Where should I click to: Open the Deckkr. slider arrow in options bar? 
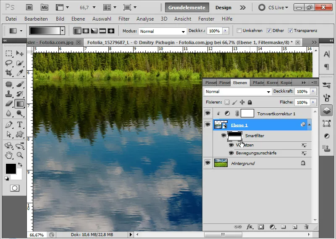click(x=225, y=31)
